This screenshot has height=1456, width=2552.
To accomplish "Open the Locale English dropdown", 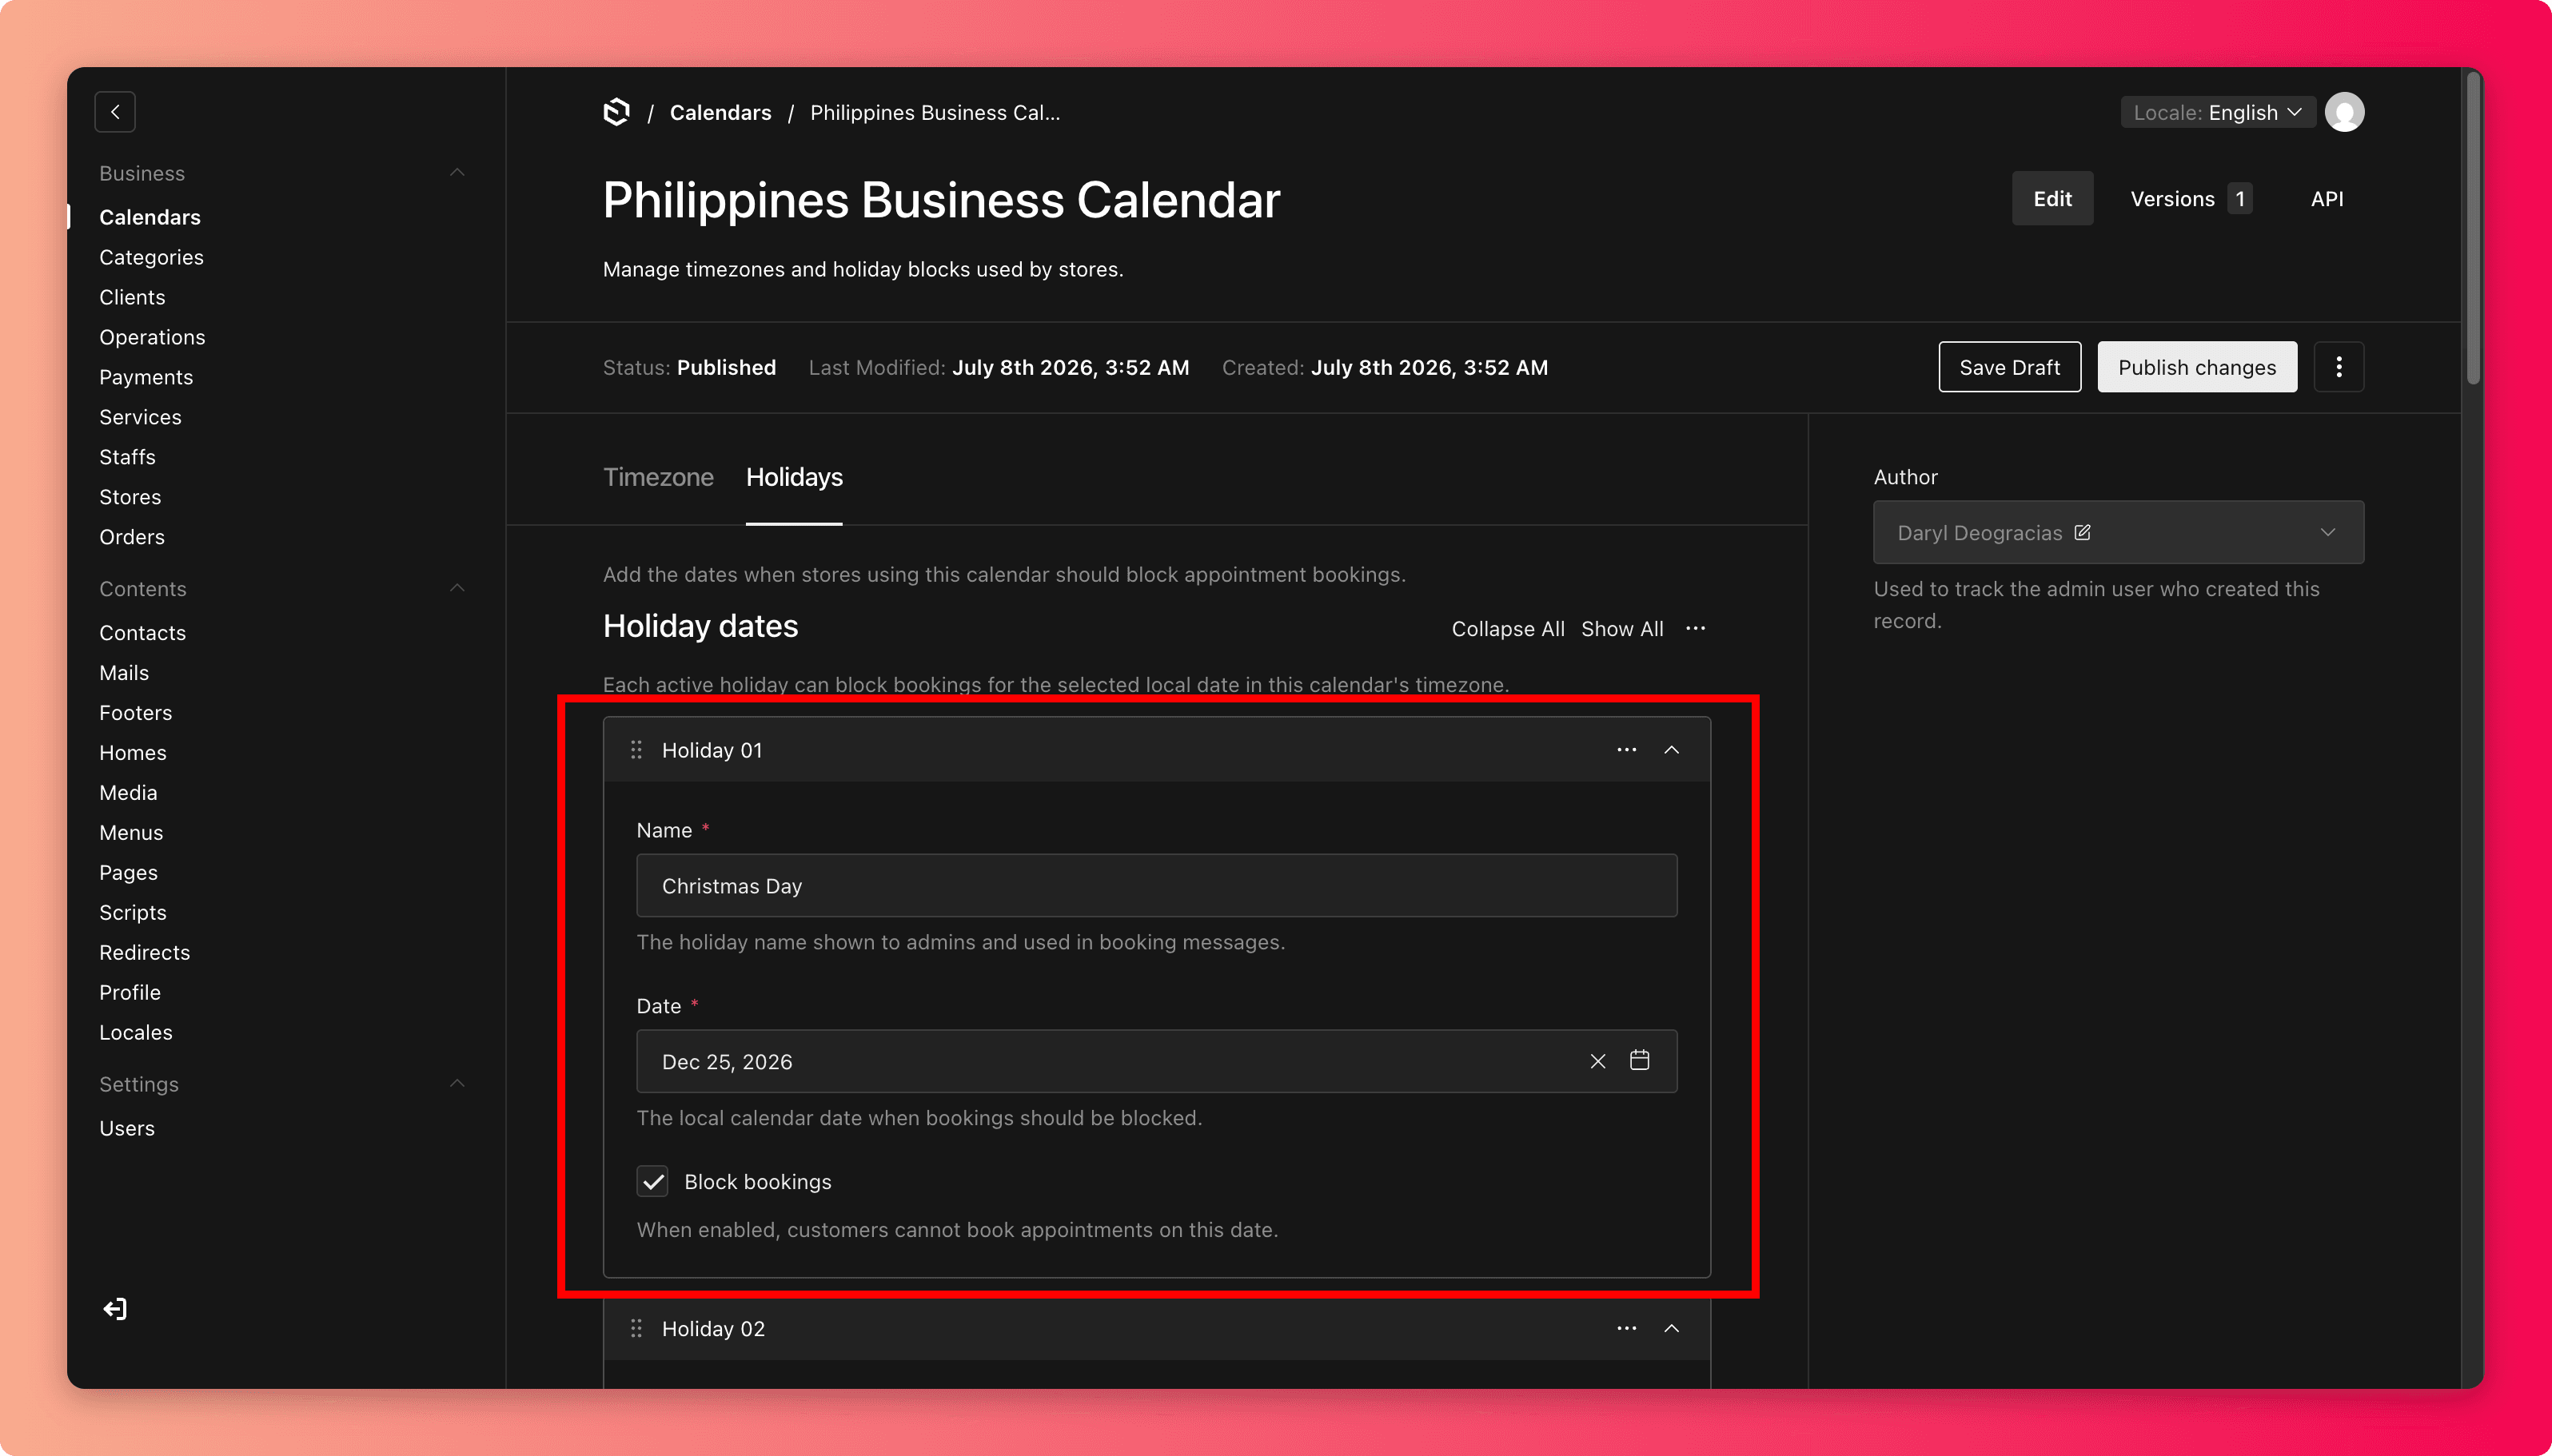I will tap(2217, 112).
